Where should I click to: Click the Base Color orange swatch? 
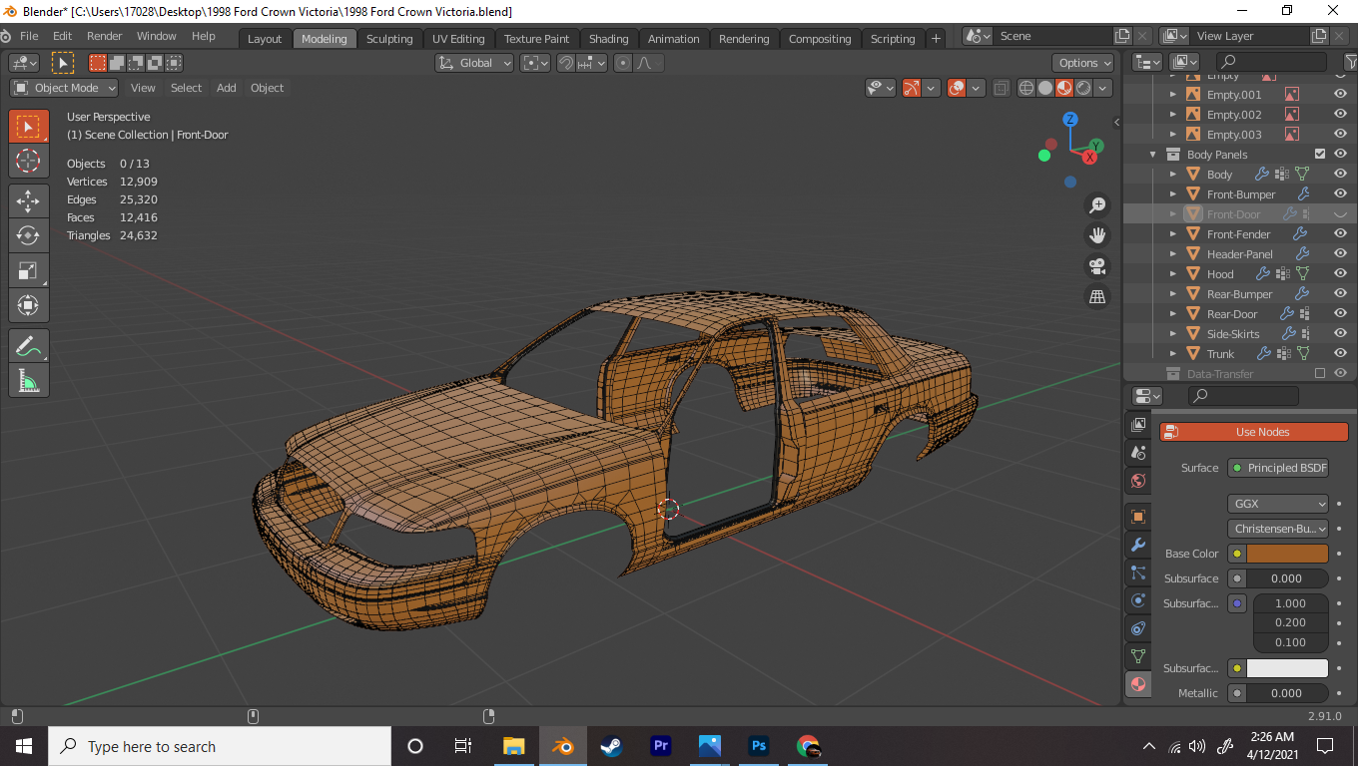coord(1287,554)
